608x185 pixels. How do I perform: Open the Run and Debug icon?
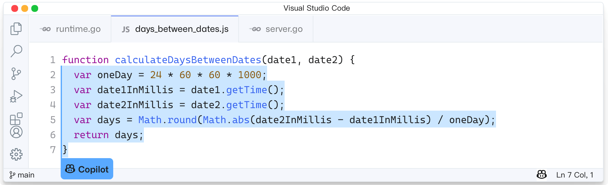(x=16, y=97)
